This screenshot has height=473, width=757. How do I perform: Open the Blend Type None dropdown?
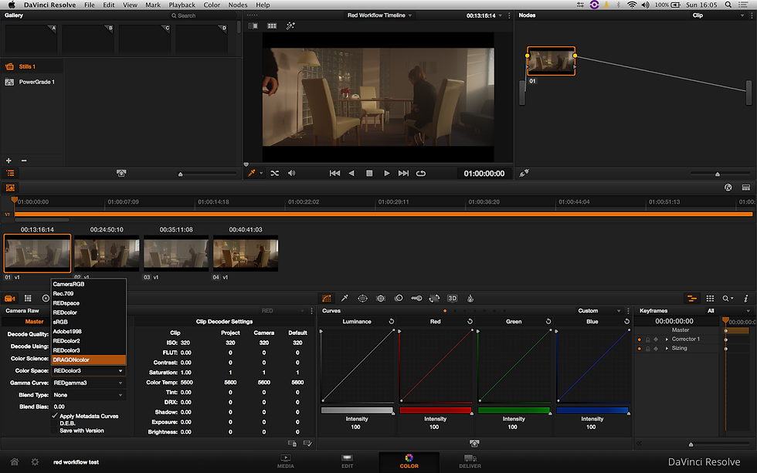(88, 395)
